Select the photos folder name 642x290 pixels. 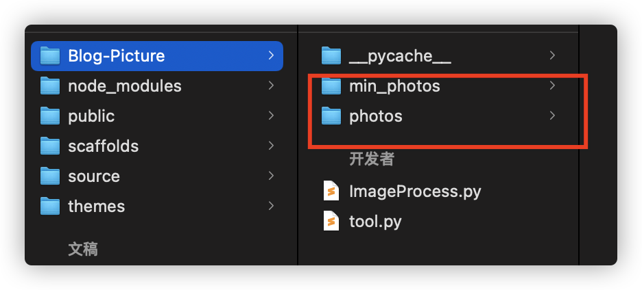375,116
